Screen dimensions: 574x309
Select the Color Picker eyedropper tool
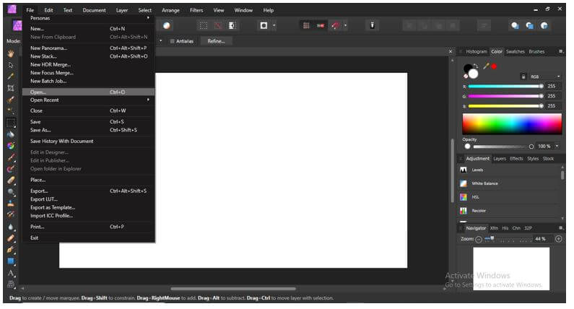pos(11,77)
